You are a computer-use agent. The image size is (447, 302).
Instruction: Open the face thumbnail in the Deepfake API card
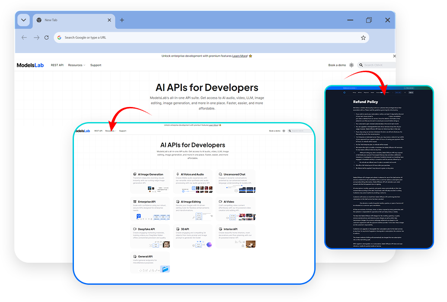(x=166, y=244)
